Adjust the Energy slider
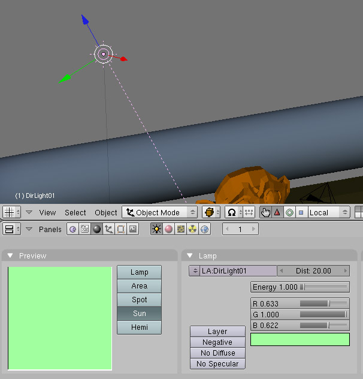Image resolution: width=363 pixels, height=379 pixels. (300, 287)
